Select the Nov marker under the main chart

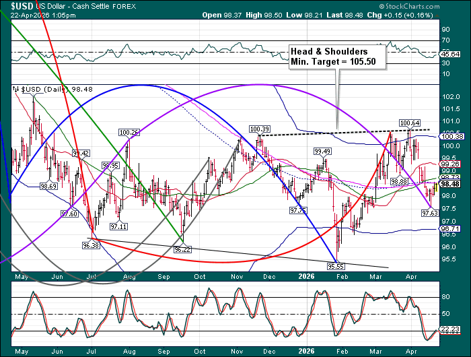click(235, 275)
